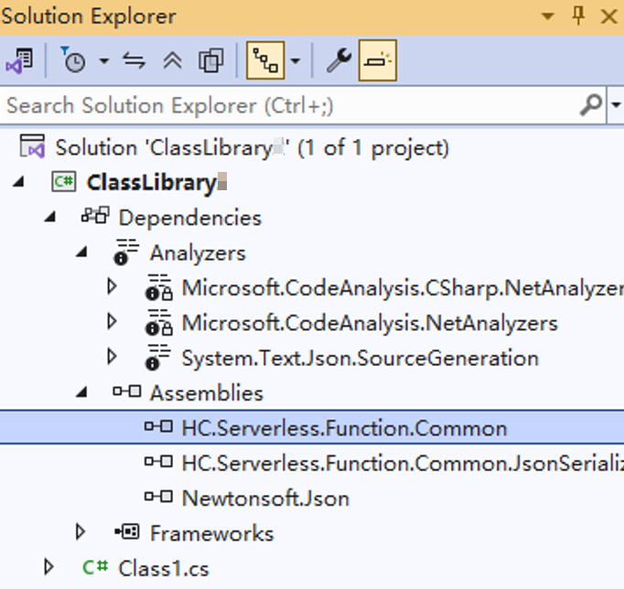Collapse the Dependencies node
Screen dimensions: 624x589
49,218
